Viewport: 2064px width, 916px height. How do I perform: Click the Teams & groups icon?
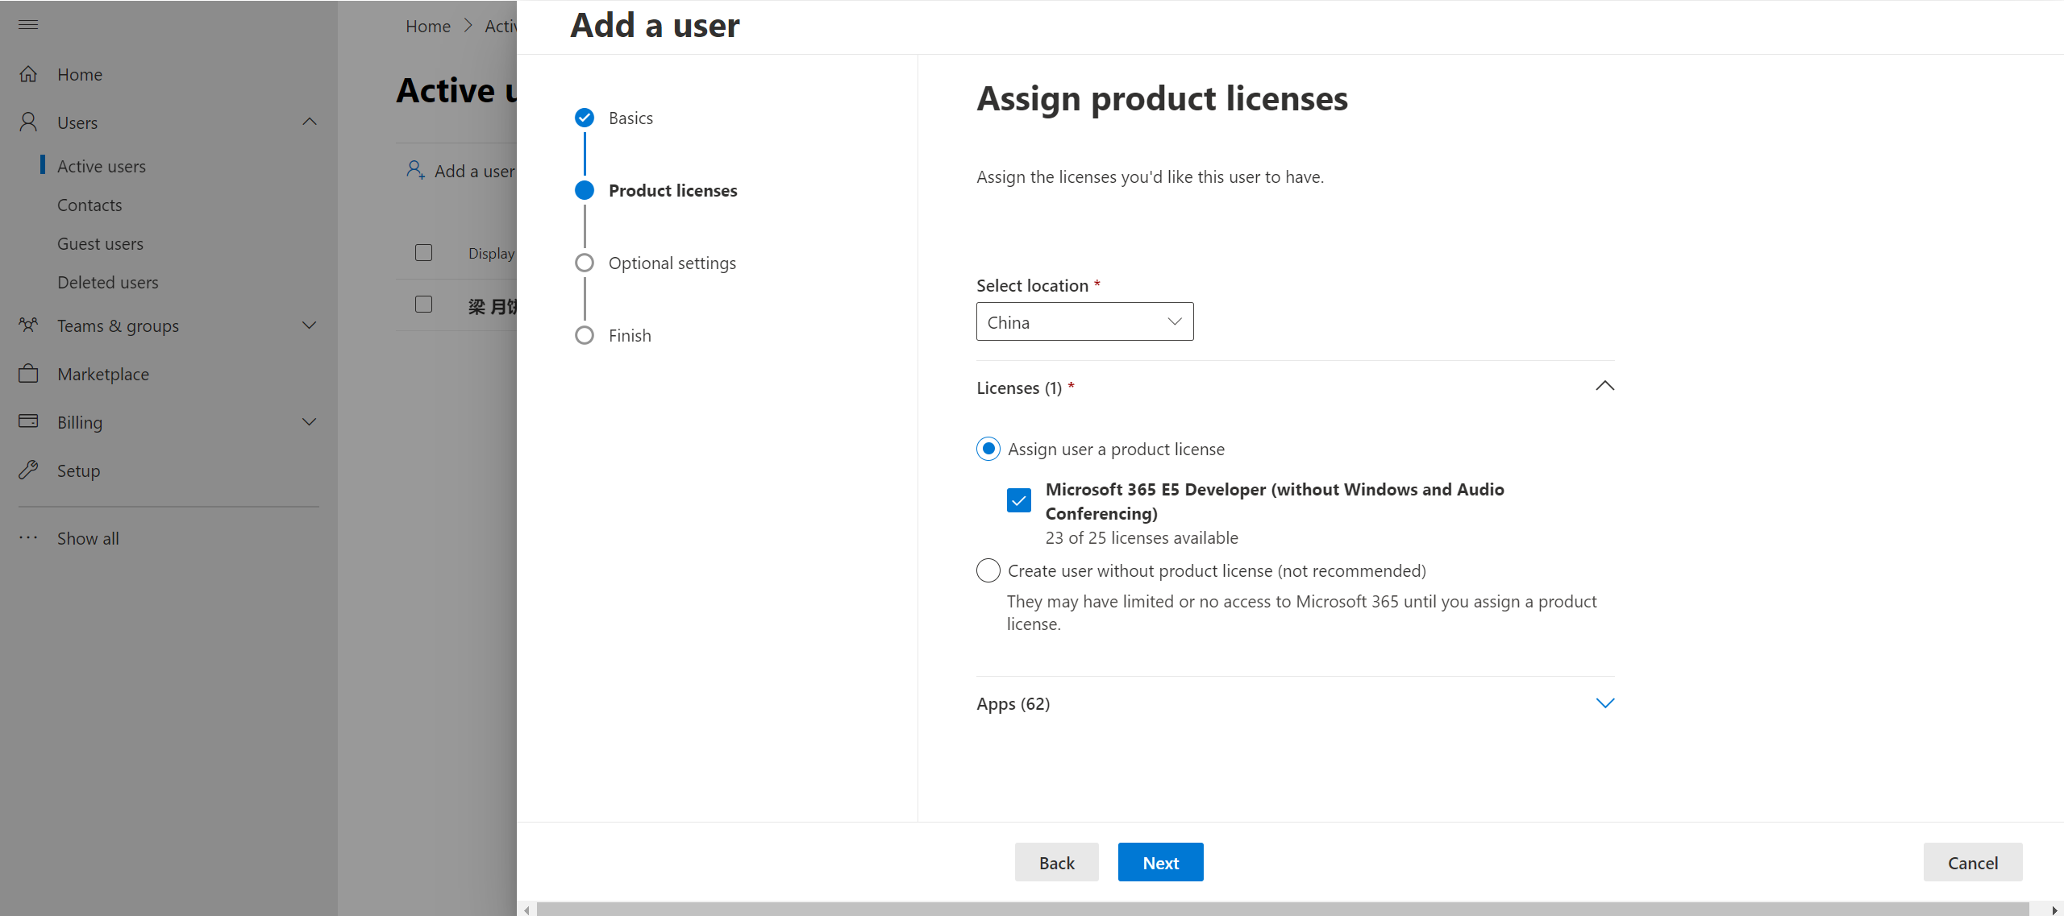click(x=28, y=325)
